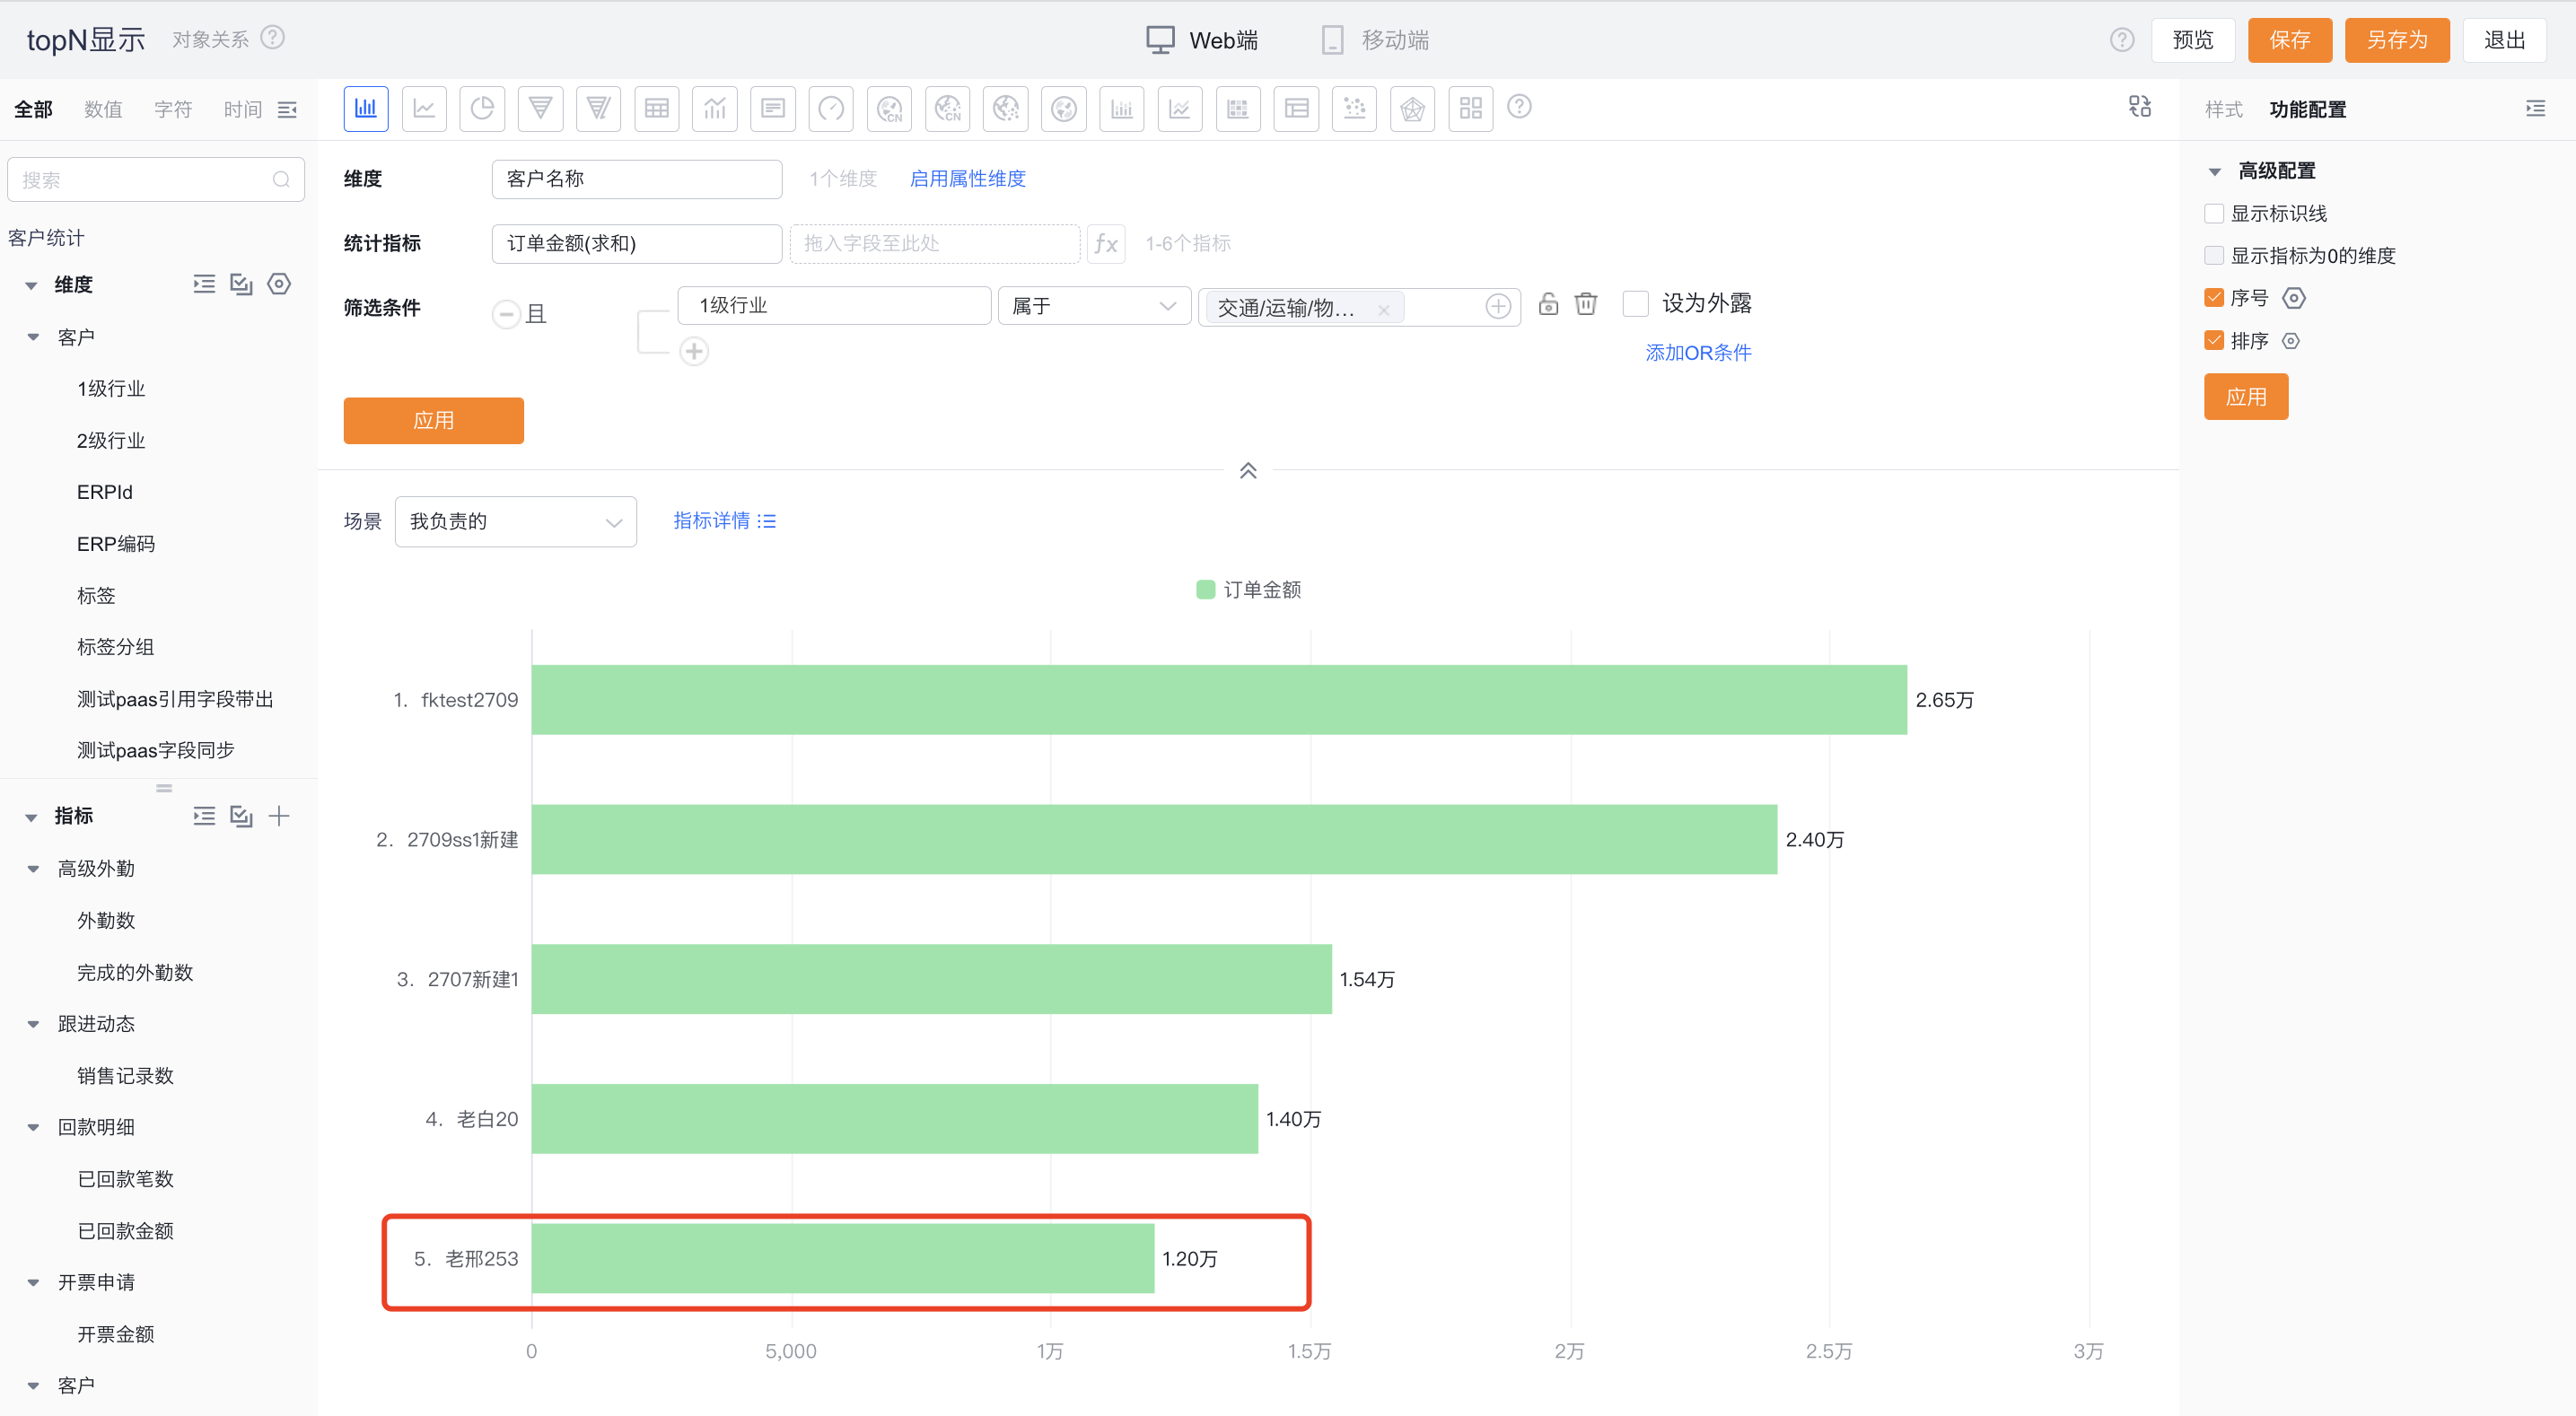Open the 场景 dropdown showing 我负责的
This screenshot has height=1416, width=2576.
(x=515, y=521)
